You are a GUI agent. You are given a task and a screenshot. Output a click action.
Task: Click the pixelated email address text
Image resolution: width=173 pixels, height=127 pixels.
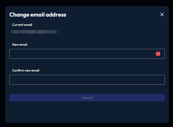pos(35,32)
